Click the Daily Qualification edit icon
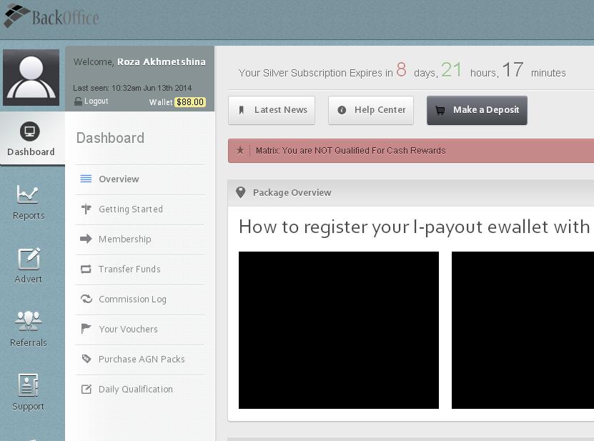Image resolution: width=594 pixels, height=441 pixels. [86, 389]
